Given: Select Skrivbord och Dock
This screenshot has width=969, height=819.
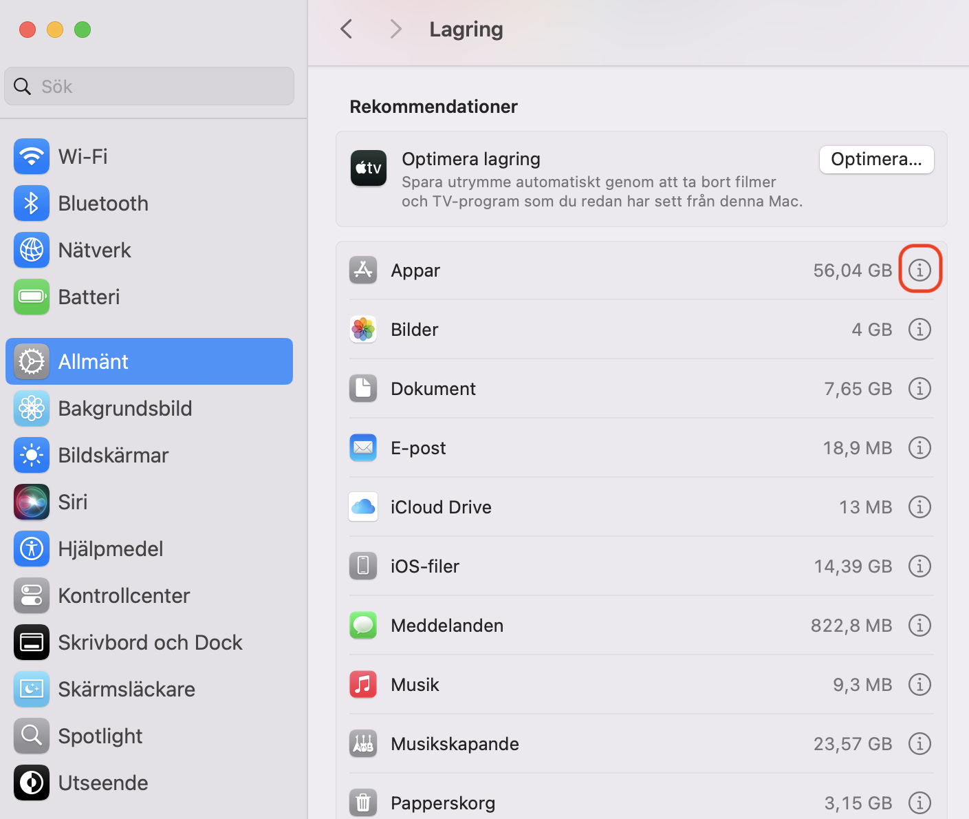Looking at the screenshot, I should coord(149,642).
